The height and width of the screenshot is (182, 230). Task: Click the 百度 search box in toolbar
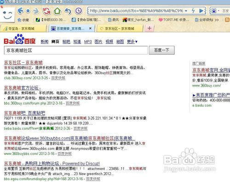[225, 11]
